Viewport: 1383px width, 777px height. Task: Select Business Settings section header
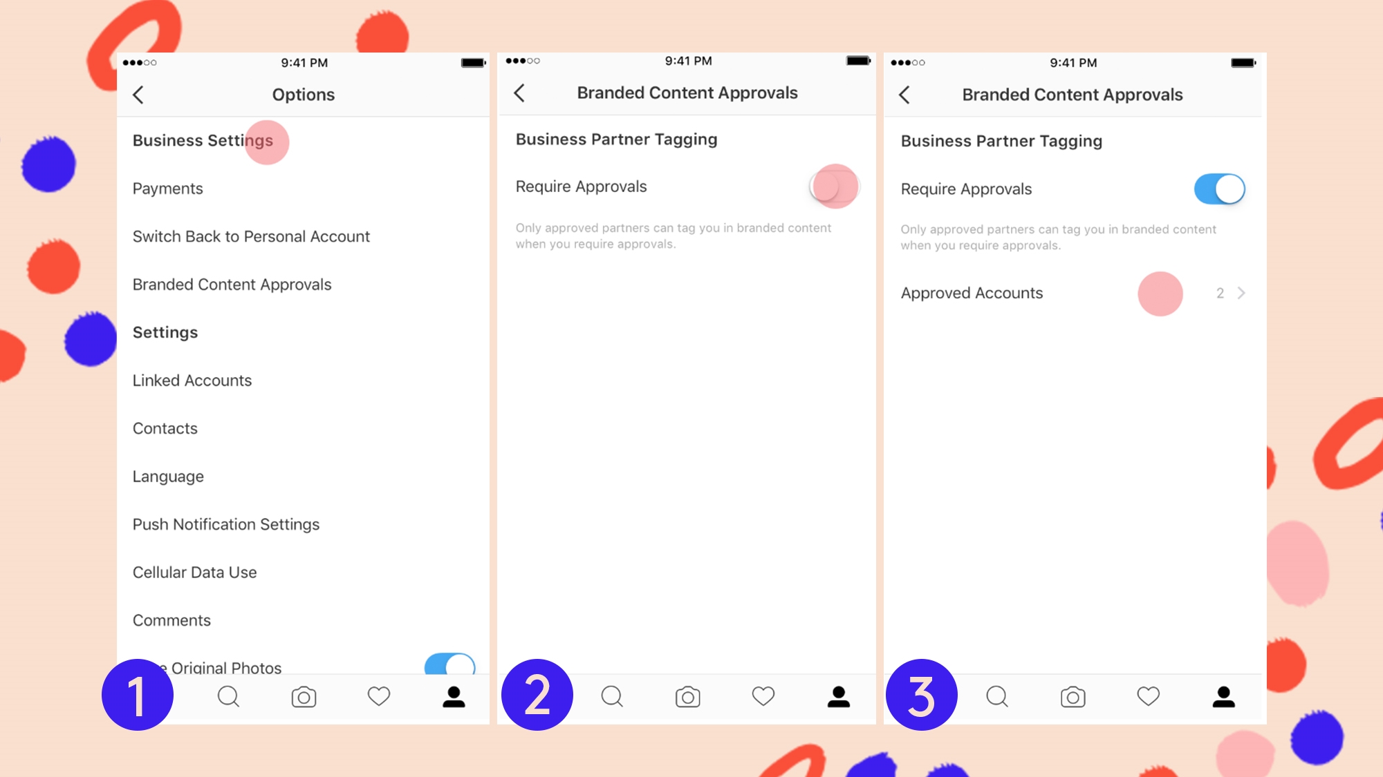(203, 140)
